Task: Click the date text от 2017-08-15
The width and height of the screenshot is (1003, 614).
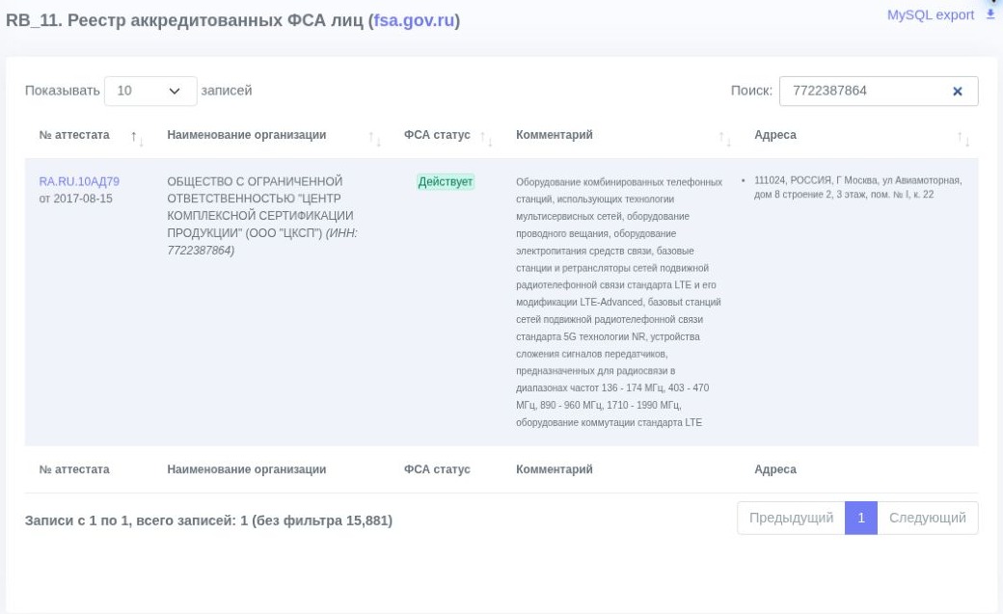Action: [75, 199]
